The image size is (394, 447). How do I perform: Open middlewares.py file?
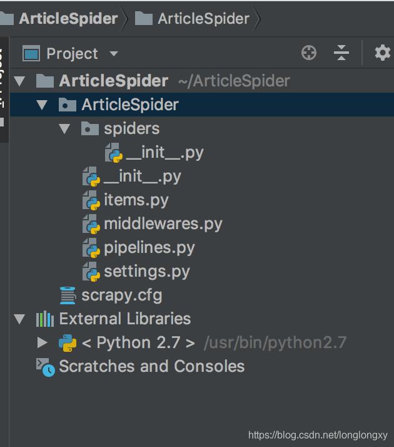tap(163, 223)
